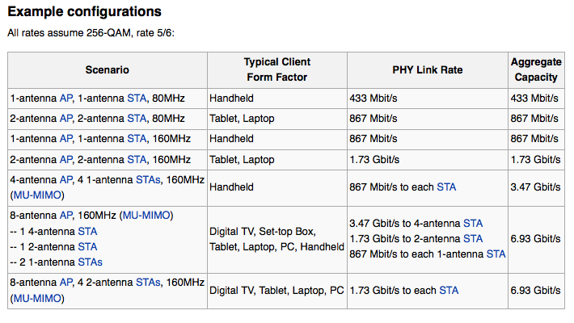Click the STA link in 1-antenna 160MHz row

[x=137, y=139]
